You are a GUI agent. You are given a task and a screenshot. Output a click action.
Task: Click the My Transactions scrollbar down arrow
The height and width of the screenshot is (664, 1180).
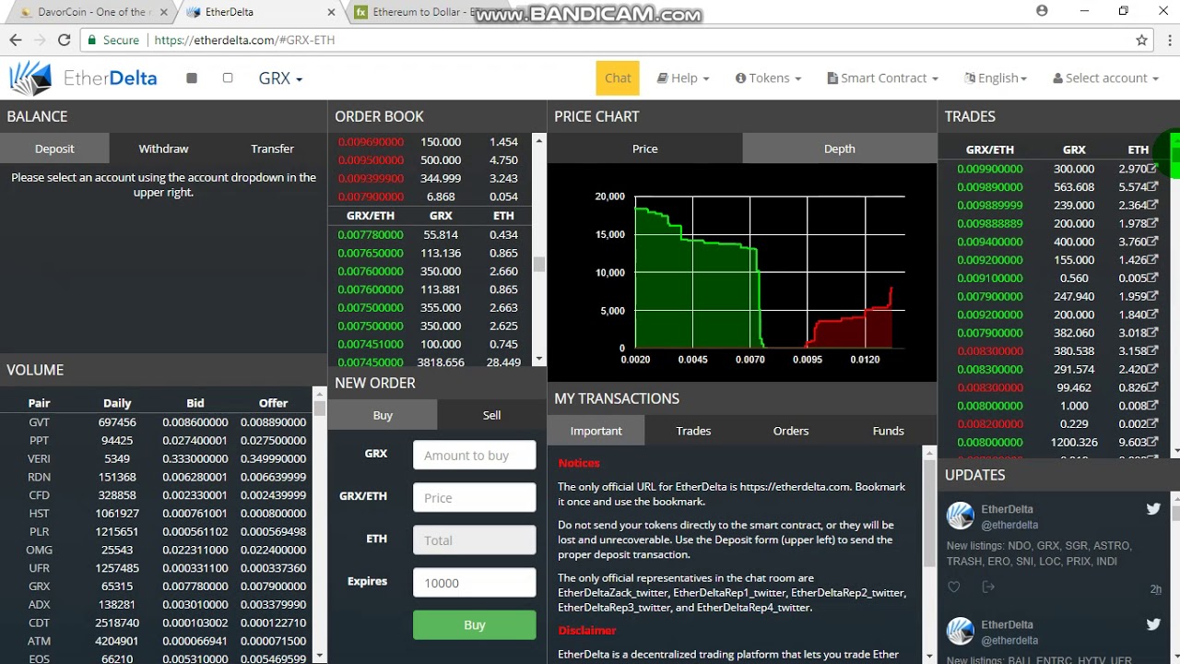coord(929,656)
